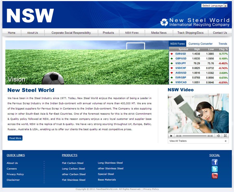234x192 pixels.
Task: Open Flat Stainless Steel product link
Action: click(74, 180)
